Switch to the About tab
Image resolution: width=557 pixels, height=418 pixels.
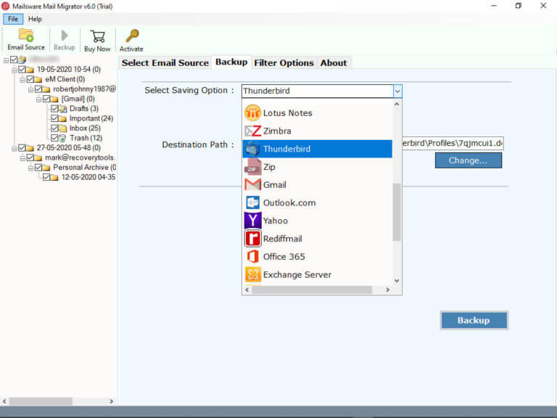(334, 63)
